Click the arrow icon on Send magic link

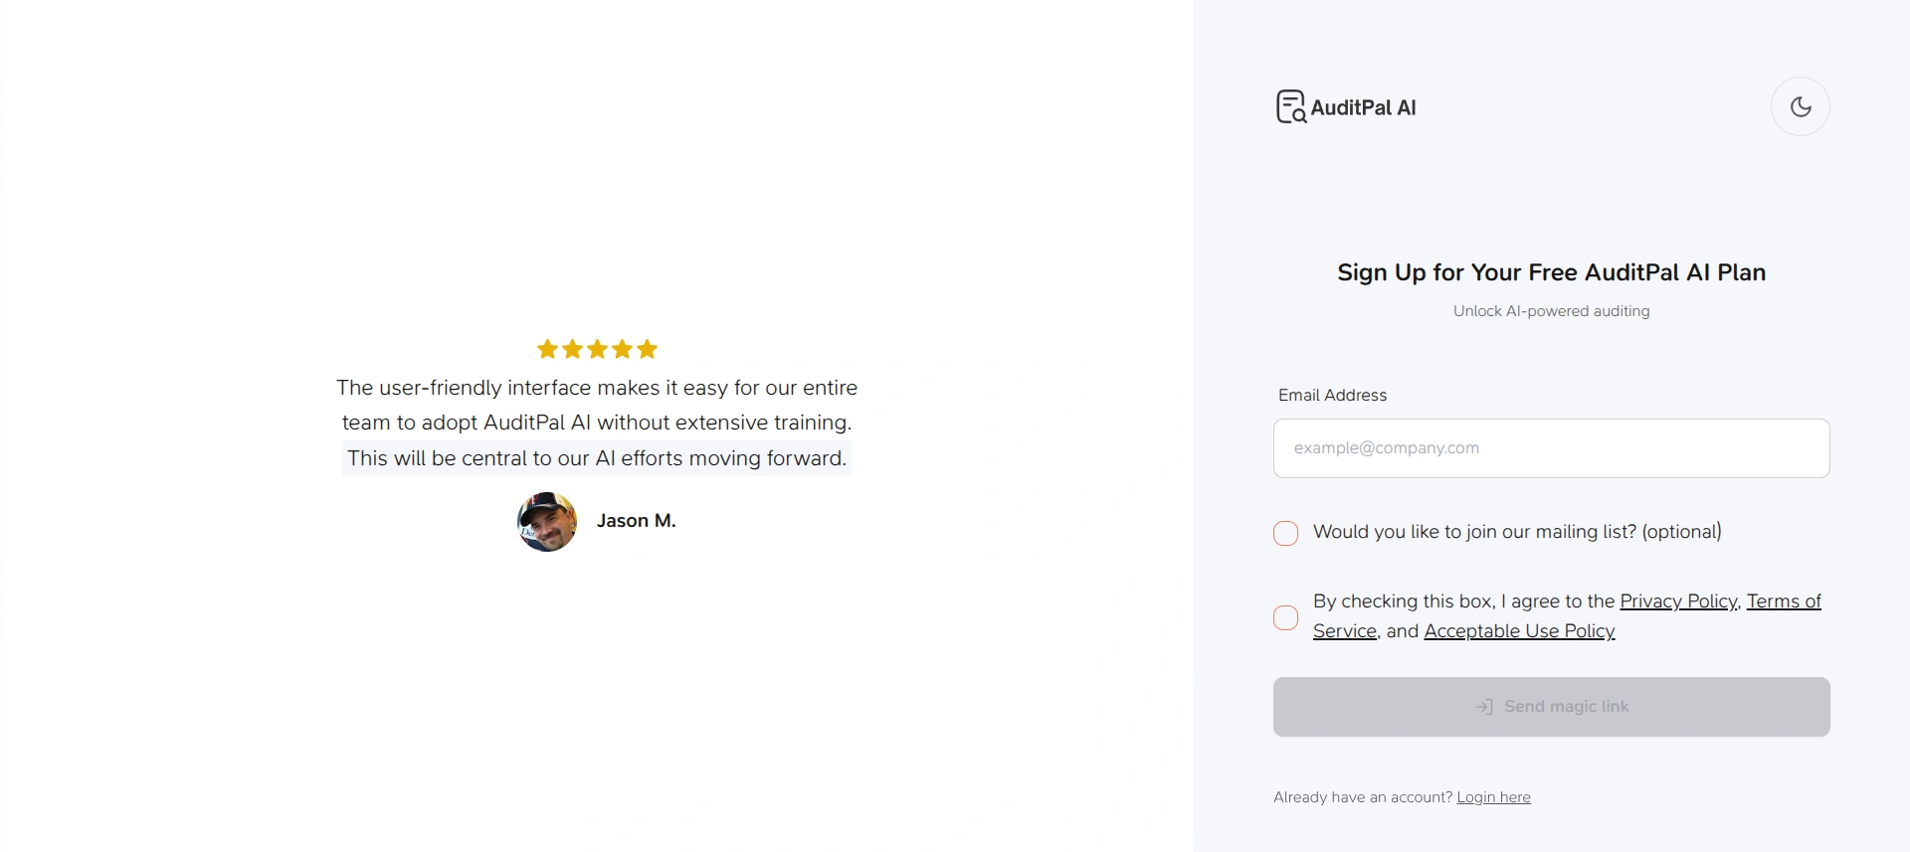click(1484, 707)
